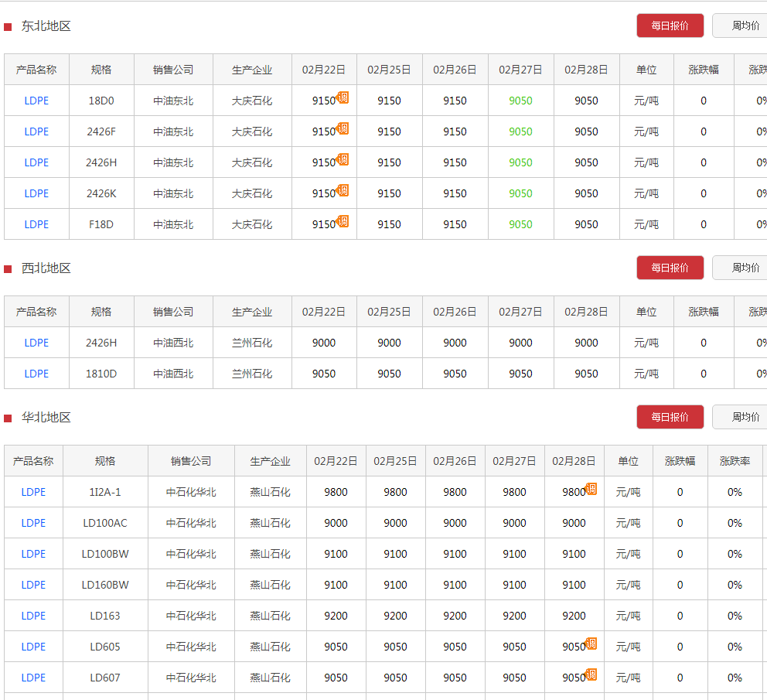Screen dimensions: 767x700
Task: Open LDPE link in 2426K row
Action: [x=36, y=193]
